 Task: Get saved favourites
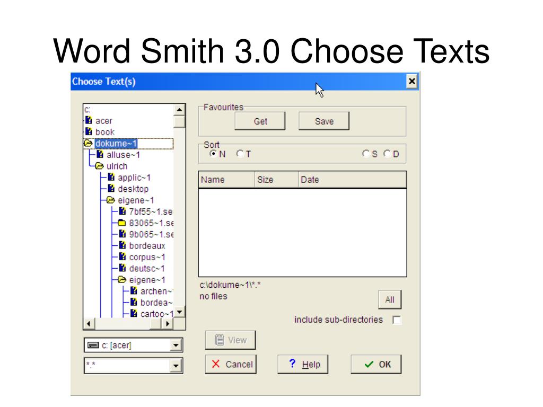260,121
